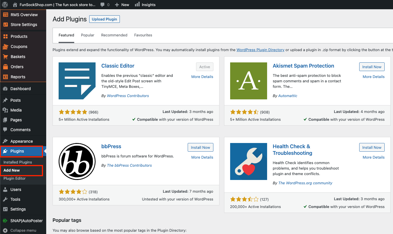Click 300,000+ Active Installations text
Screen dimensions: 393x234
point(84,199)
